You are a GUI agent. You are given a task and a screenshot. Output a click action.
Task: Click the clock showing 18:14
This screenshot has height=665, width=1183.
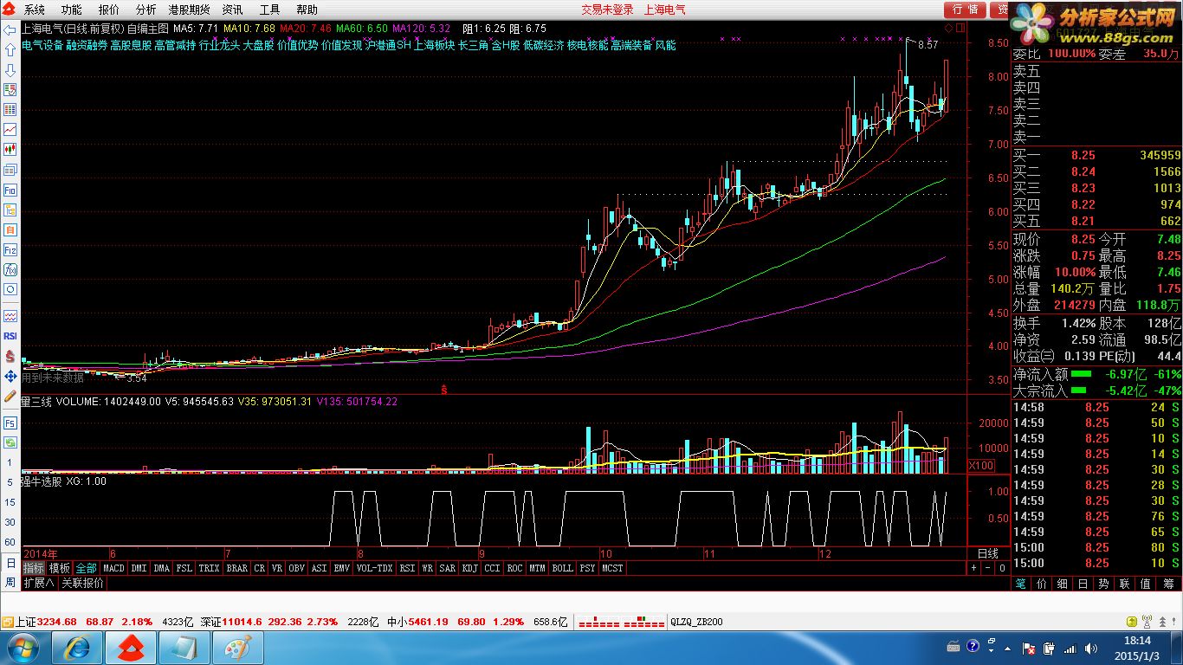point(1138,641)
